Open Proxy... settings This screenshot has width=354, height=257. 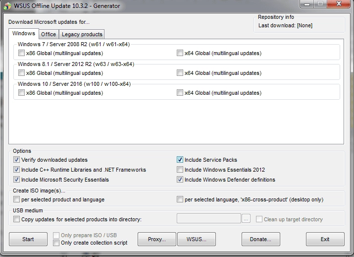pyautogui.click(x=157, y=239)
